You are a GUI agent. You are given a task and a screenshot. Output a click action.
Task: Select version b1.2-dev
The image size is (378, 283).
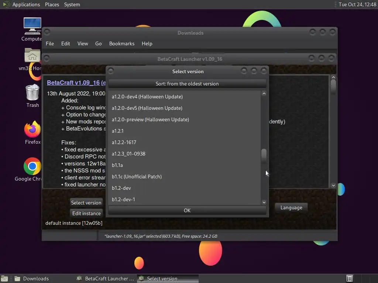coord(185,188)
